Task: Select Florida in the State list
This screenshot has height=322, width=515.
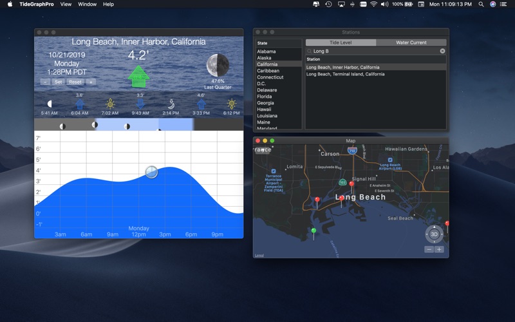Action: pyautogui.click(x=279, y=96)
